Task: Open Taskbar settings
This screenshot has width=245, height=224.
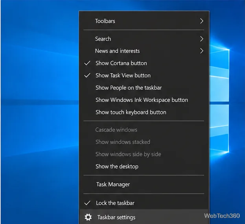Action: [x=144, y=217]
